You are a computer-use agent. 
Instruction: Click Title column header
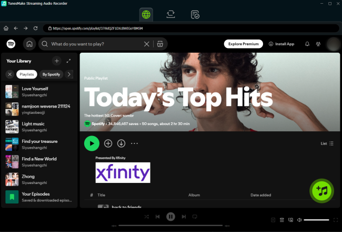[101, 195]
